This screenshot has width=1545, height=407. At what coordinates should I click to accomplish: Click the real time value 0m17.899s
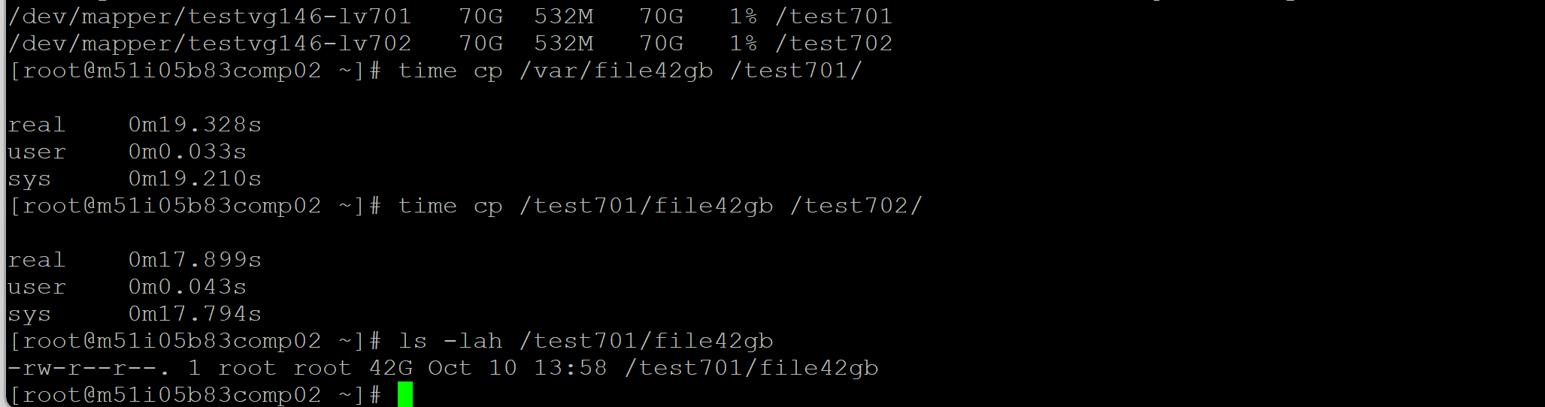click(195, 260)
